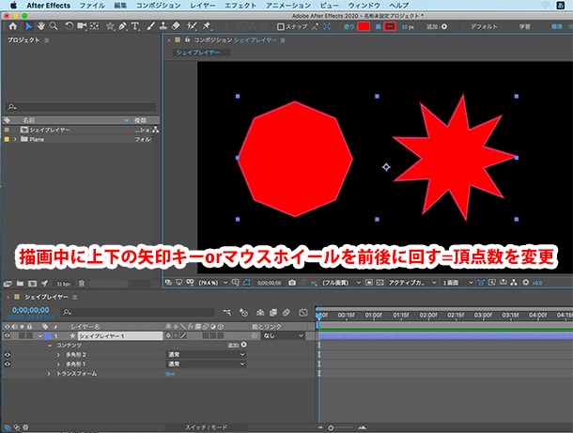
Task: Toggle the quality switch for シェイプレイヤー 1
Action: click(183, 336)
